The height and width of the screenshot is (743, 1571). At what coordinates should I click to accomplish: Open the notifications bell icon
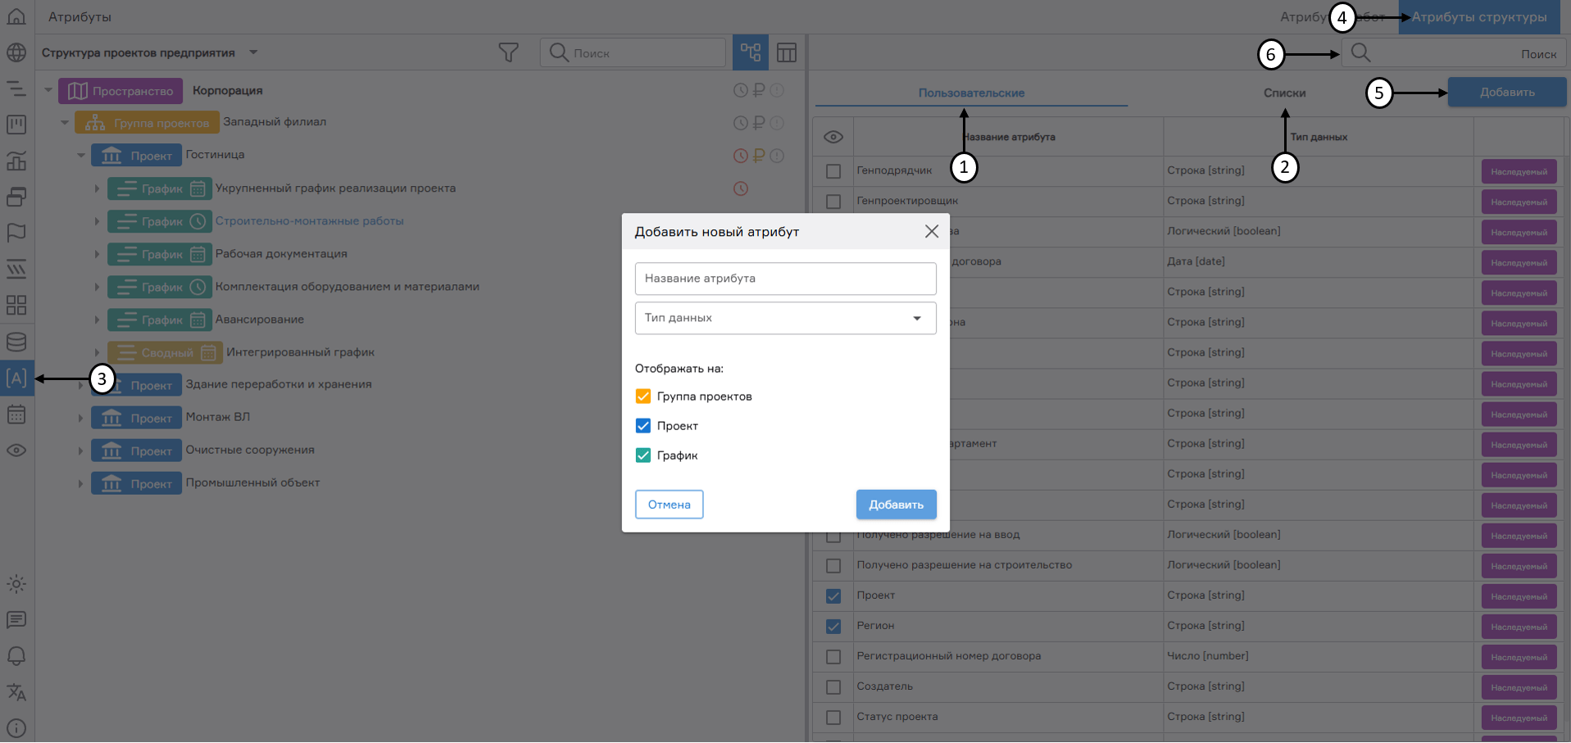tap(16, 656)
